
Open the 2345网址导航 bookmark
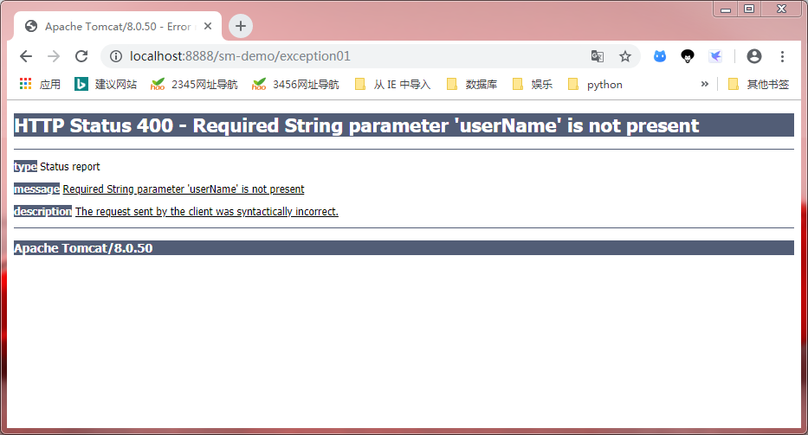(x=194, y=85)
